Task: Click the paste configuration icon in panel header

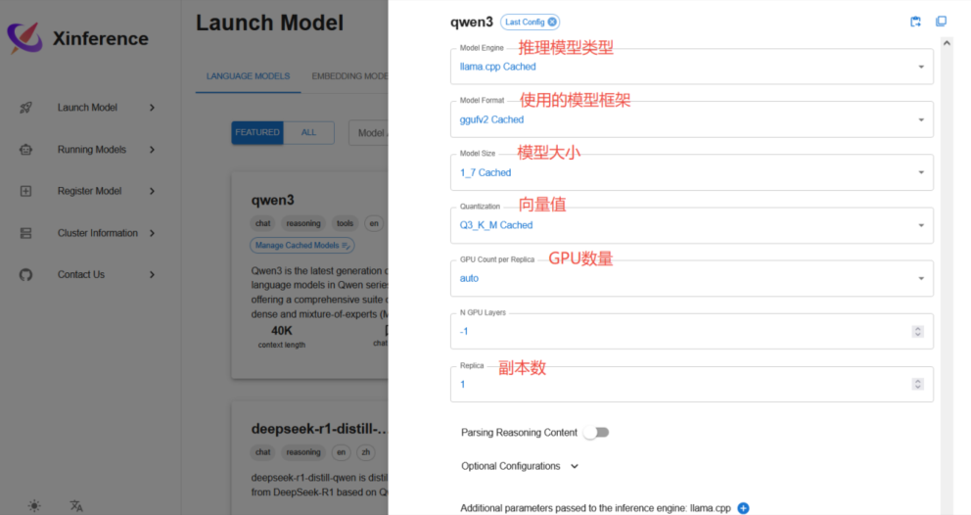Action: coord(915,22)
